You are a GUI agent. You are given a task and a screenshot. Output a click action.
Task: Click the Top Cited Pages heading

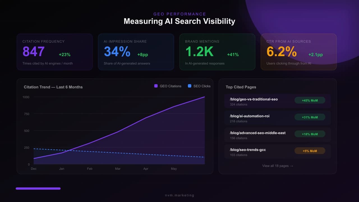pyautogui.click(x=241, y=87)
